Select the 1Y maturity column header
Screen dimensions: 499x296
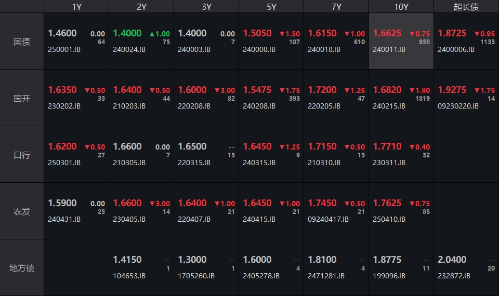click(76, 6)
